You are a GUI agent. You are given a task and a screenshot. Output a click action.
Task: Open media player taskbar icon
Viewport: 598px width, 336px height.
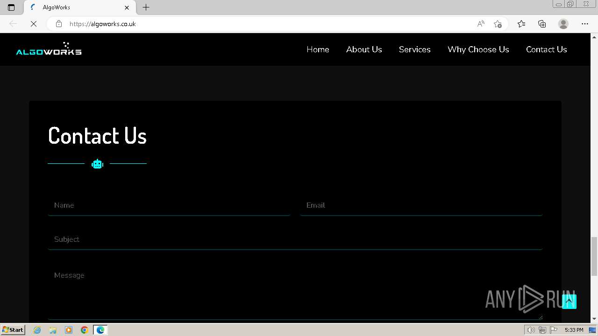click(69, 330)
